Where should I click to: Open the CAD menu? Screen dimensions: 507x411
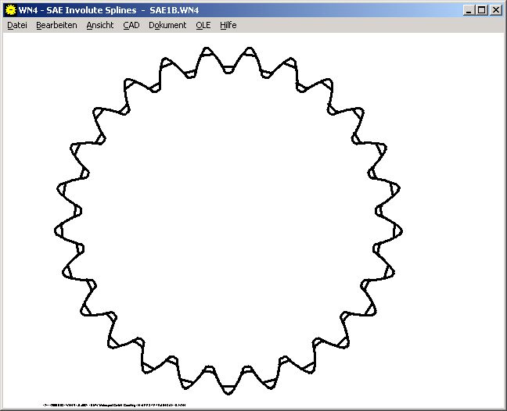[131, 25]
